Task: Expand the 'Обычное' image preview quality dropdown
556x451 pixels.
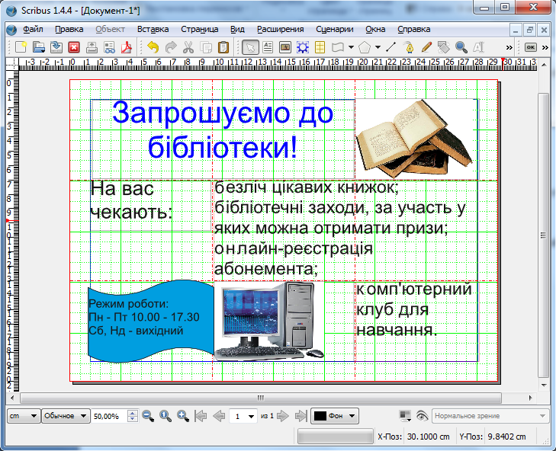Action: (x=66, y=416)
